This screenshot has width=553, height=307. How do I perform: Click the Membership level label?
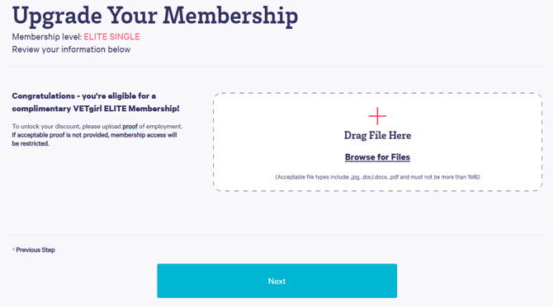coord(47,37)
